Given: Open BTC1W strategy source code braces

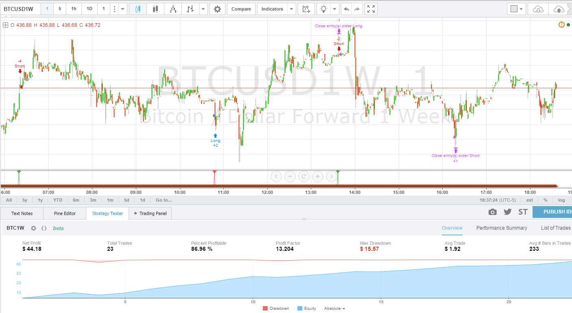Looking at the screenshot, I should [x=44, y=228].
